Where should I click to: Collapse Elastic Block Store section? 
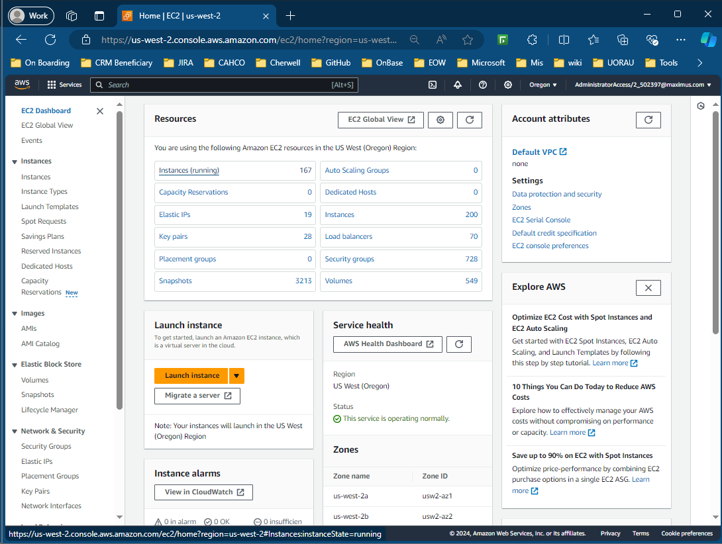tap(15, 365)
